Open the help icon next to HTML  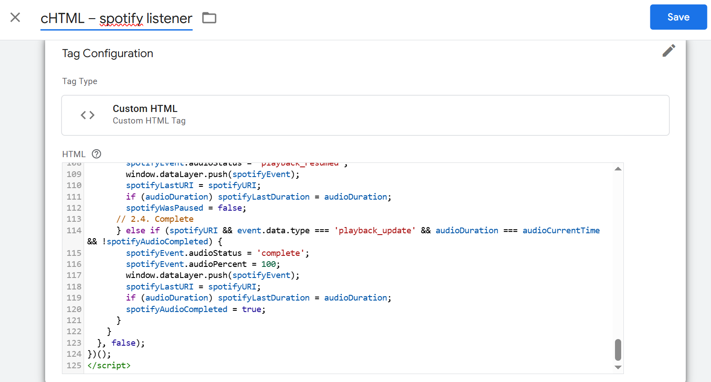[x=96, y=154]
